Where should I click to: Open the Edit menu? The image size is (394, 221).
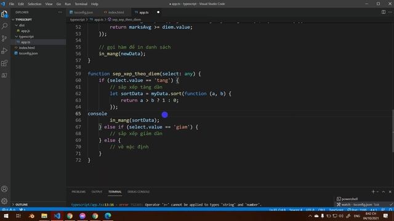pos(21,4)
